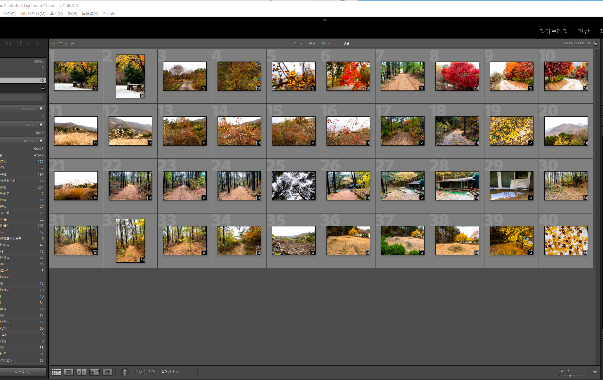Reverse sort direction with the A-Z icon
603x380 pixels.
[x=140, y=372]
